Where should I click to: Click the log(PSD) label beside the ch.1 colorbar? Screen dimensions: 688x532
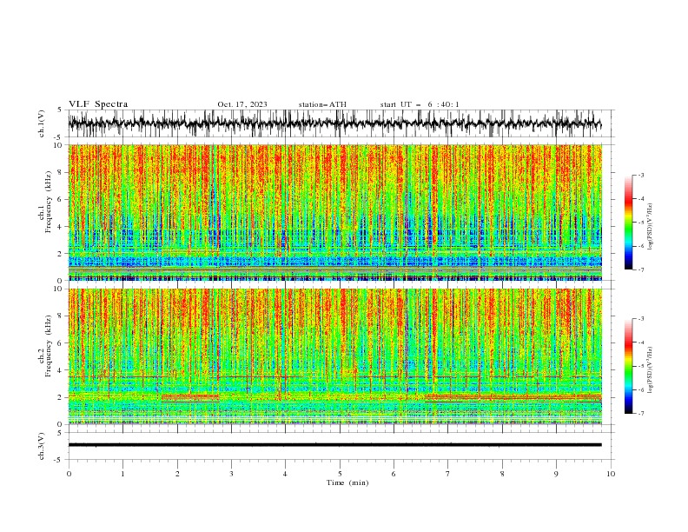[650, 227]
